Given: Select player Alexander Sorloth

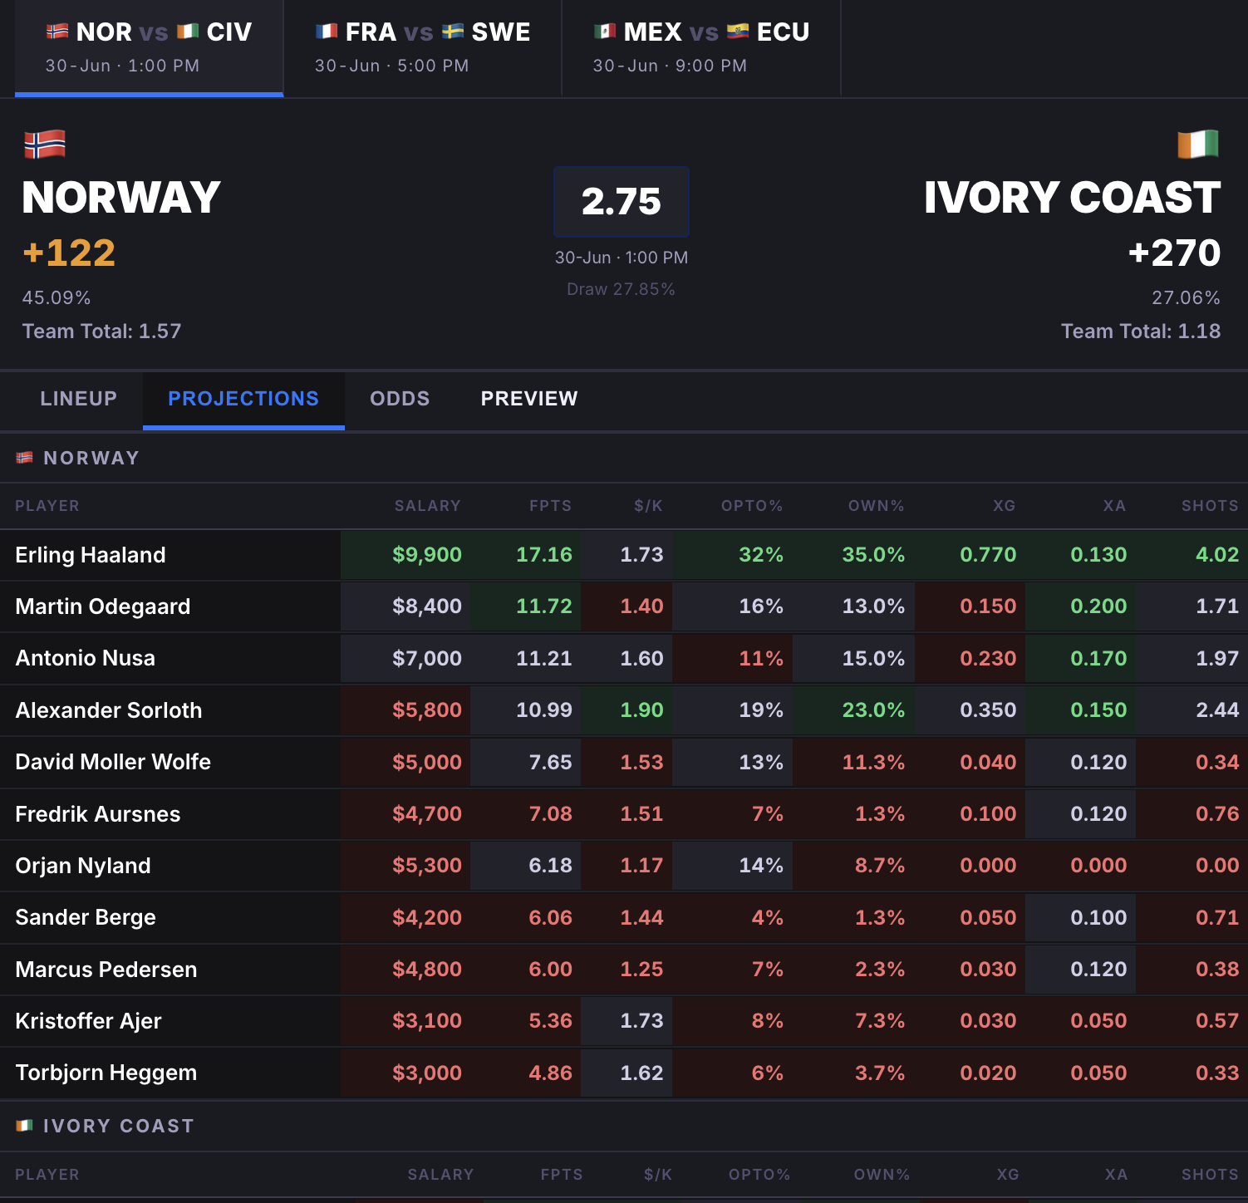Looking at the screenshot, I should (x=109, y=710).
